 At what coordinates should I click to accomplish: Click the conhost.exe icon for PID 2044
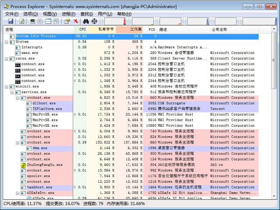click(x=18, y=64)
